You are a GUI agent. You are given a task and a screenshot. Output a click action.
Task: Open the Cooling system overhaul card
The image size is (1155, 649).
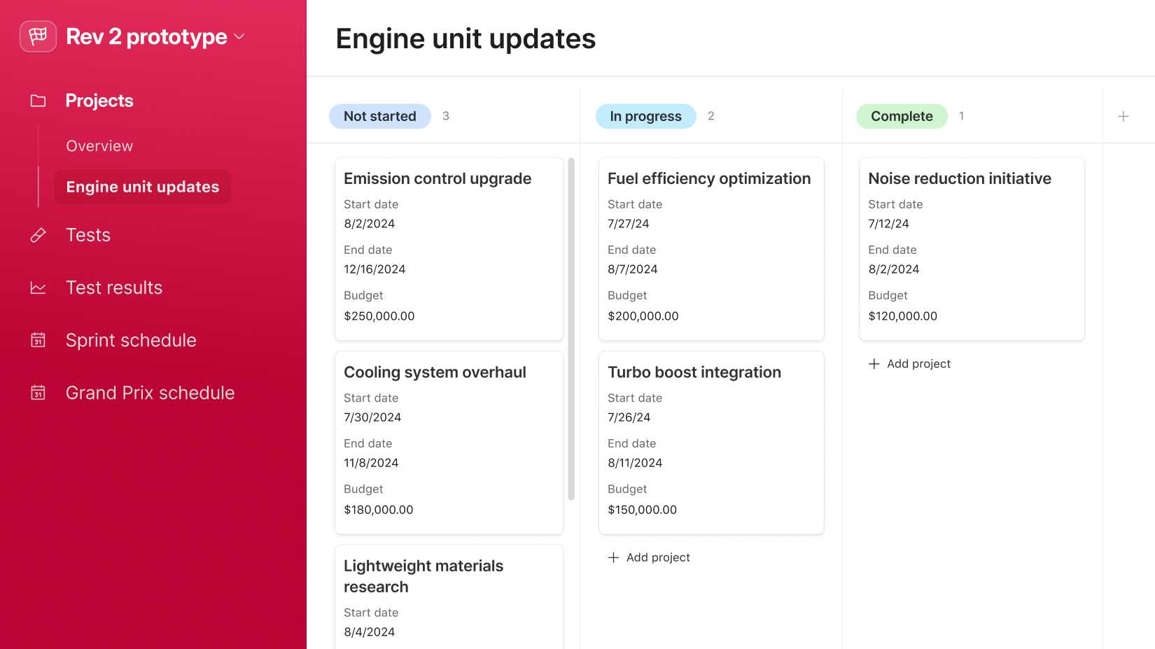tap(449, 443)
